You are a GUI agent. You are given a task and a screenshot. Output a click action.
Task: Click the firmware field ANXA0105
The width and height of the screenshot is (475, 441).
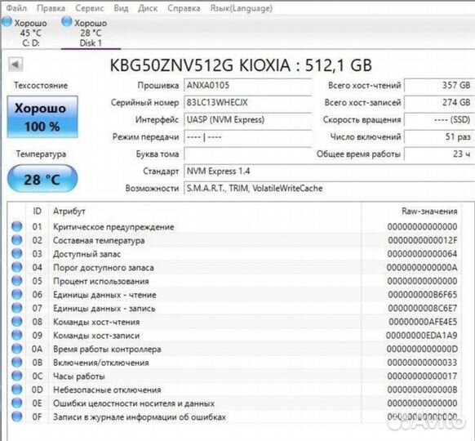tap(248, 86)
